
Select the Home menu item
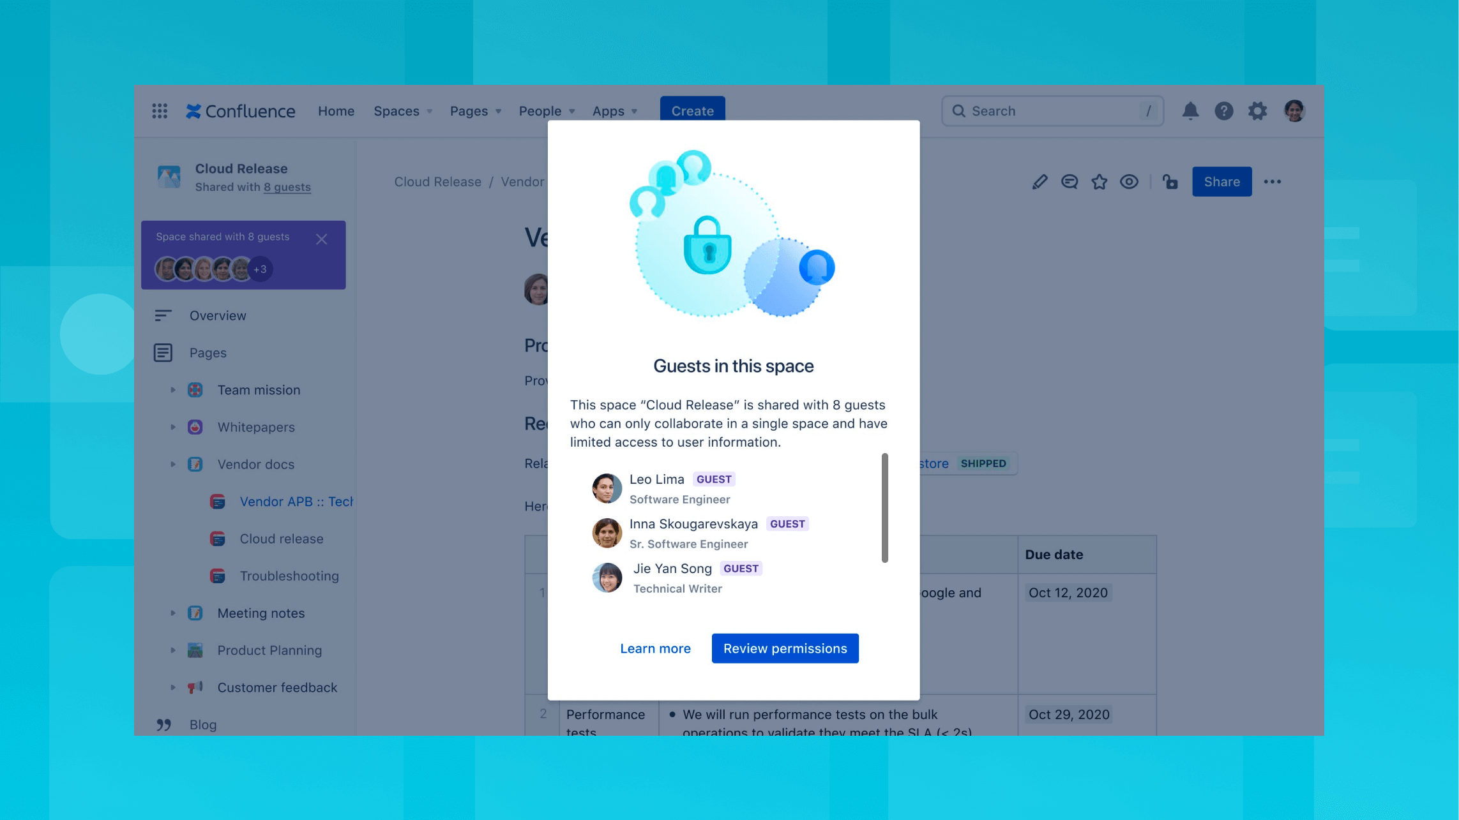pos(336,111)
